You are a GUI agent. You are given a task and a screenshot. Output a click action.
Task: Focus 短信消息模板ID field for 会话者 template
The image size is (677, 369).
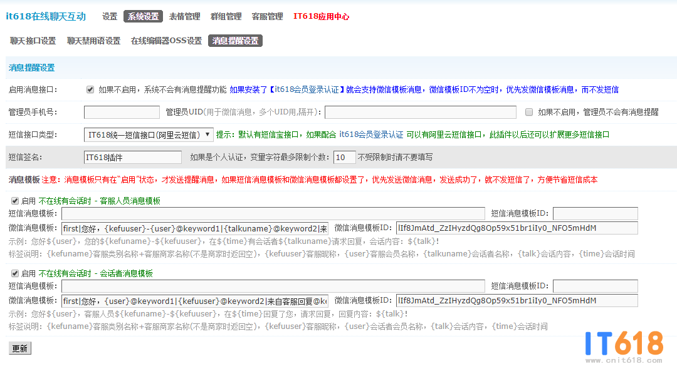(x=596, y=286)
